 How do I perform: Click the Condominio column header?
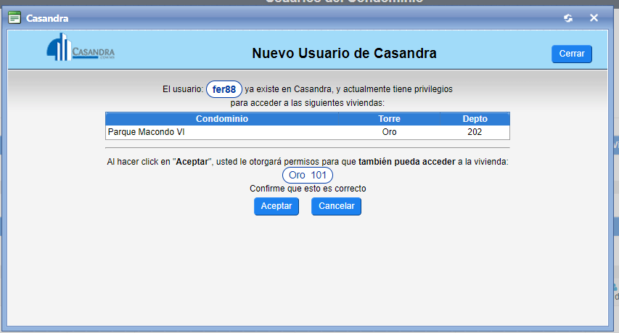pyautogui.click(x=222, y=119)
